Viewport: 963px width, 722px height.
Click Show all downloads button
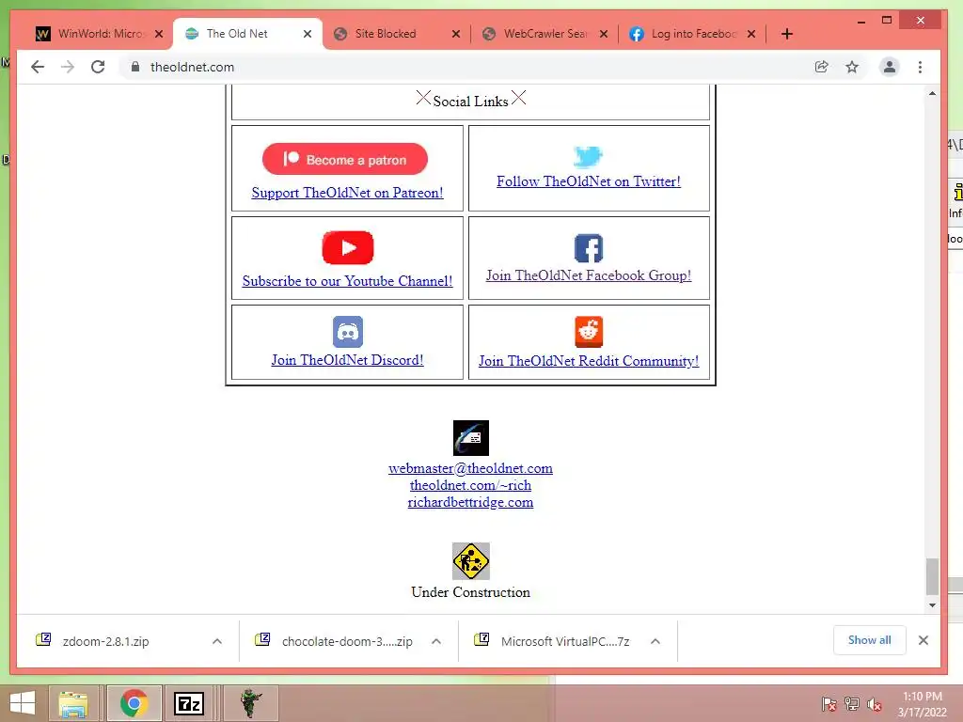click(x=869, y=640)
